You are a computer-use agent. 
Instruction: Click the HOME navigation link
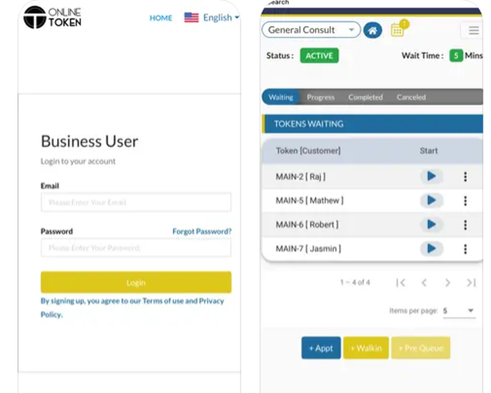tap(161, 18)
